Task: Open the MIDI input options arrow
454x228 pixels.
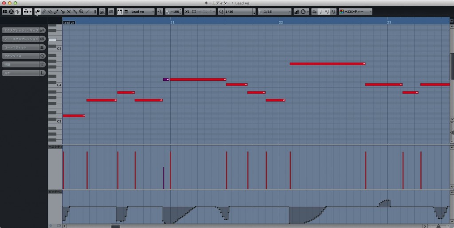Action: [x=308, y=12]
